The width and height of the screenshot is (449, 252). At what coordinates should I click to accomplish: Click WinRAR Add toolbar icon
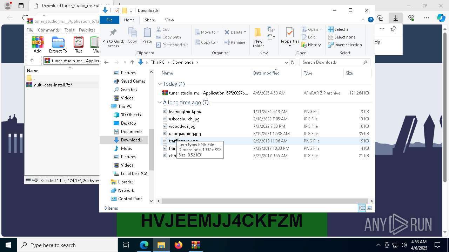(x=38, y=44)
